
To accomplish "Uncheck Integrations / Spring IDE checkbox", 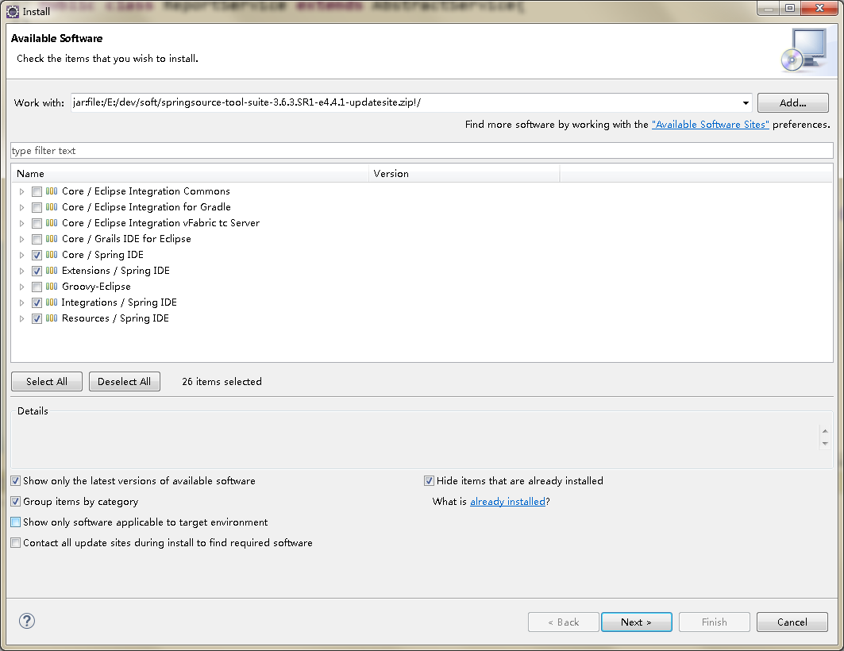I will click(x=37, y=303).
